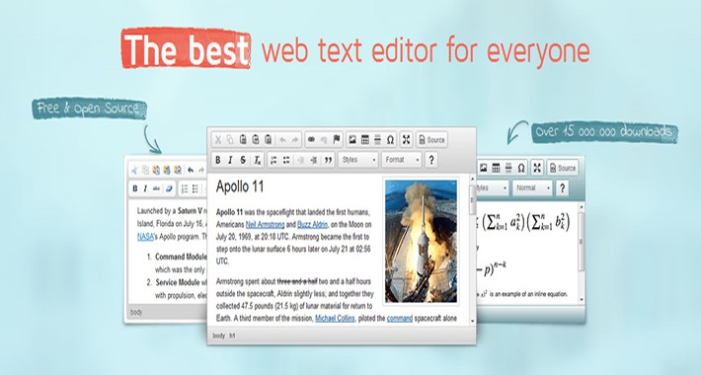Image resolution: width=701 pixels, height=375 pixels.
Task: Click Paste from Word in center editor
Action: (x=268, y=140)
